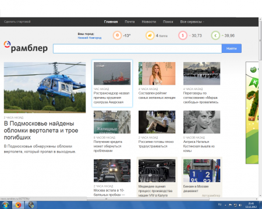Viewport: 262px width, 209px height.
Task: Click the sun weather icon showing -13°
Action: (x=117, y=35)
